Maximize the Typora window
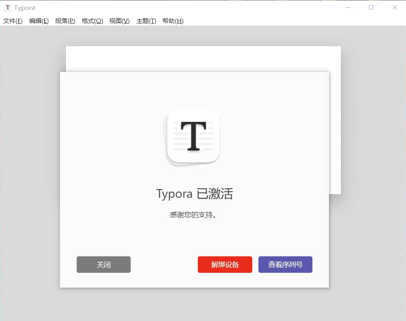Image resolution: width=406 pixels, height=321 pixels. (x=371, y=7)
